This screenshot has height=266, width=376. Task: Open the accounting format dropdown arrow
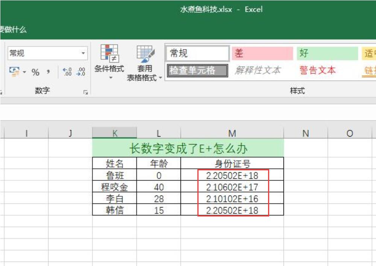point(24,71)
